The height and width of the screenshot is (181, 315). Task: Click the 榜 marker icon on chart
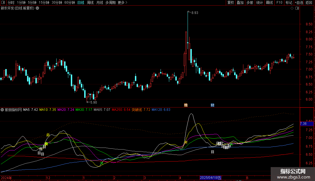pos(186,105)
